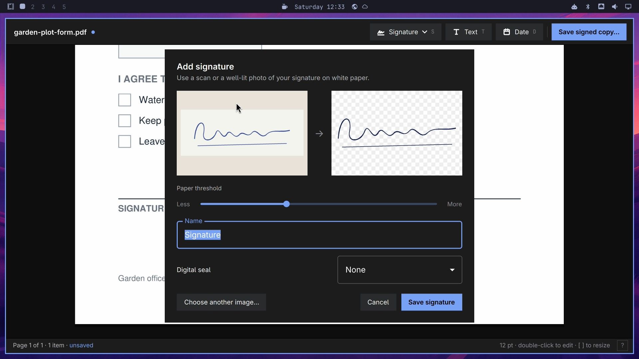Switch to workspace 4 in top bar
This screenshot has width=639, height=359.
tap(54, 7)
